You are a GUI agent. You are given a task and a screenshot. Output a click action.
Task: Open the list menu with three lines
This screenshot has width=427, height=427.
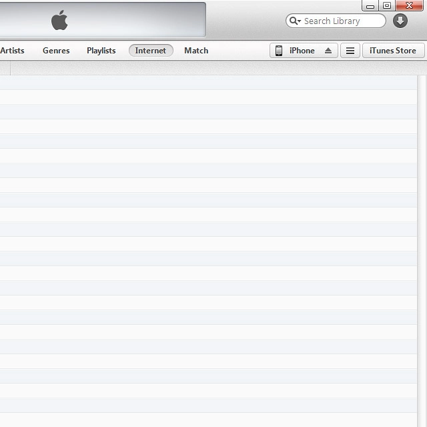[x=350, y=51]
